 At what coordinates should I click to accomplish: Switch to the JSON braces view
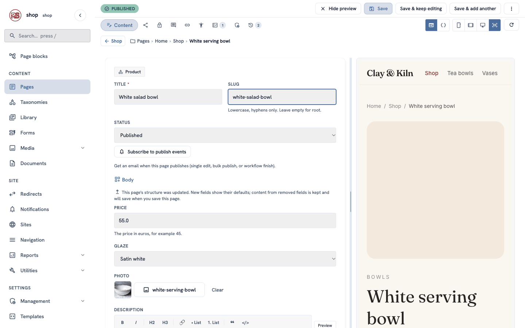pos(443,25)
